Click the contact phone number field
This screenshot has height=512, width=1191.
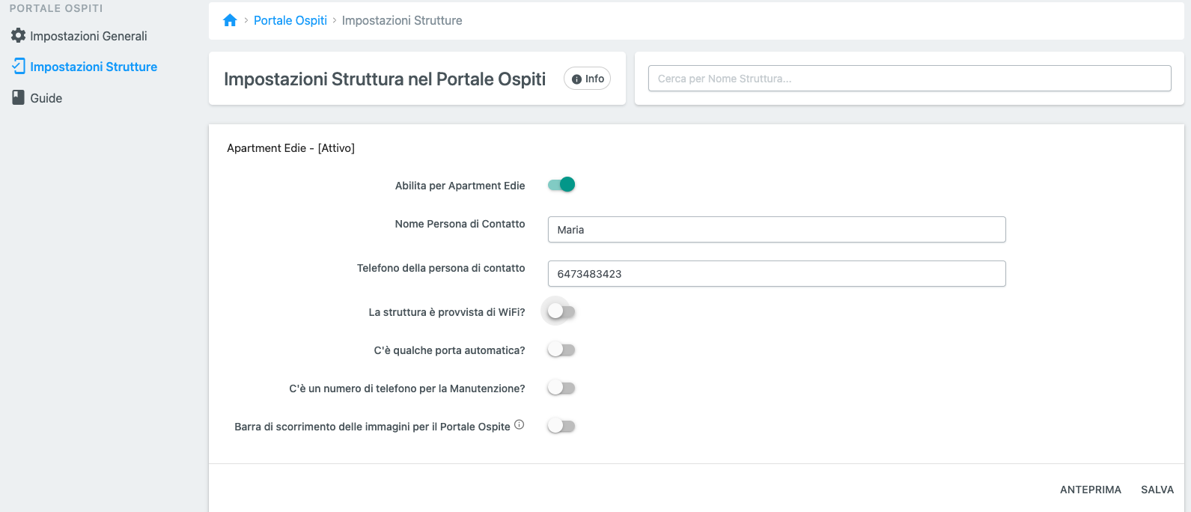click(776, 274)
